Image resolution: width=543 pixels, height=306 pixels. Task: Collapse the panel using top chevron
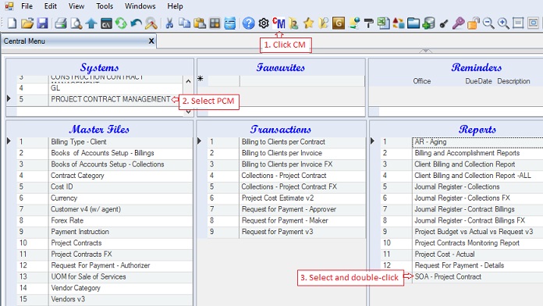tap(425, 51)
